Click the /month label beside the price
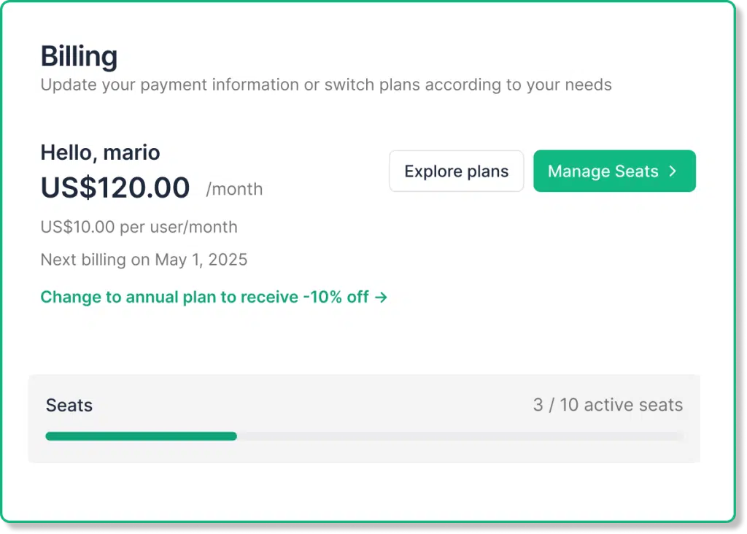747x534 pixels. 234,189
